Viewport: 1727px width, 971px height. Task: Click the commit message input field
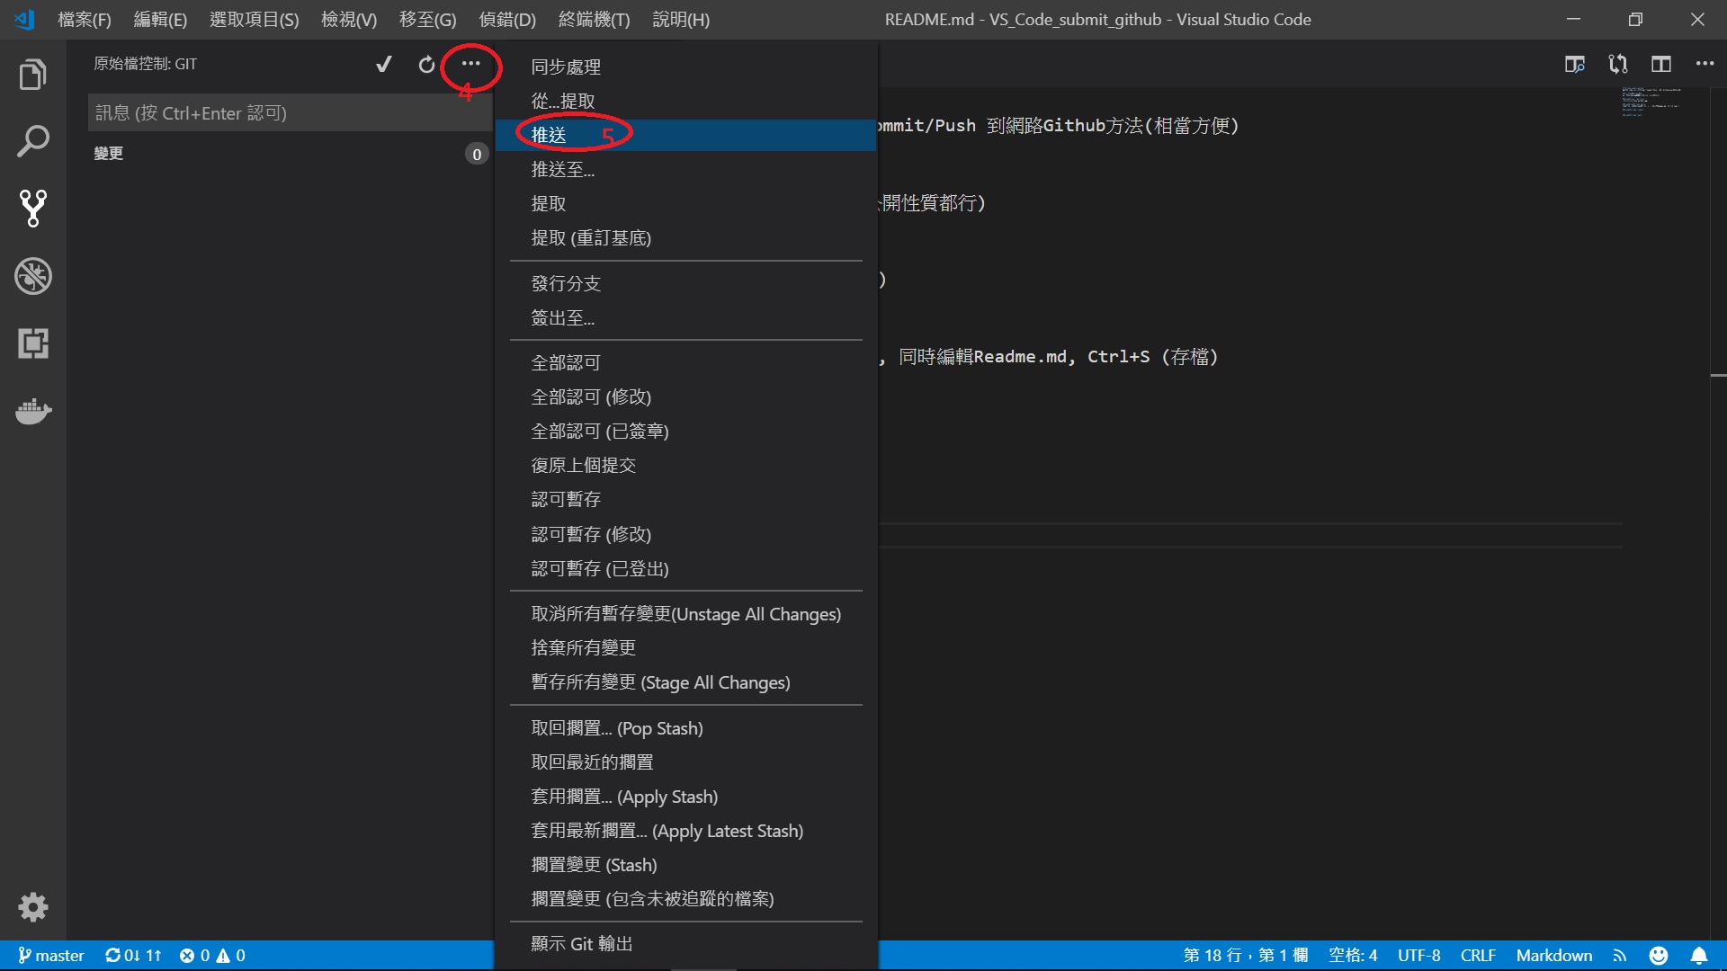click(288, 113)
